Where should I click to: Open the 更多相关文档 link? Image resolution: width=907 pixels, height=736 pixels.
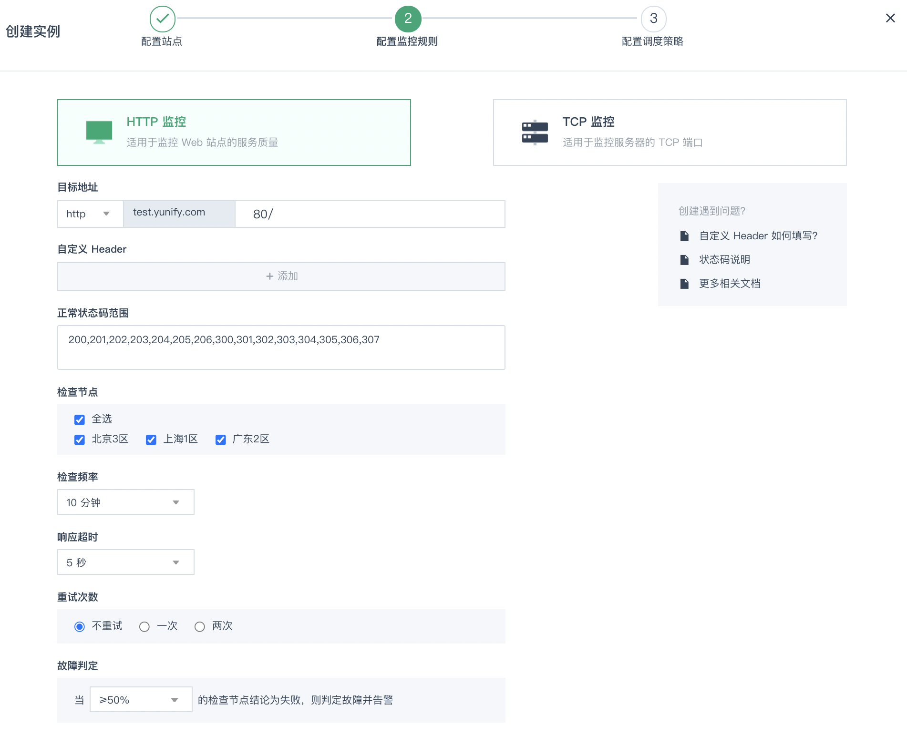coord(730,284)
